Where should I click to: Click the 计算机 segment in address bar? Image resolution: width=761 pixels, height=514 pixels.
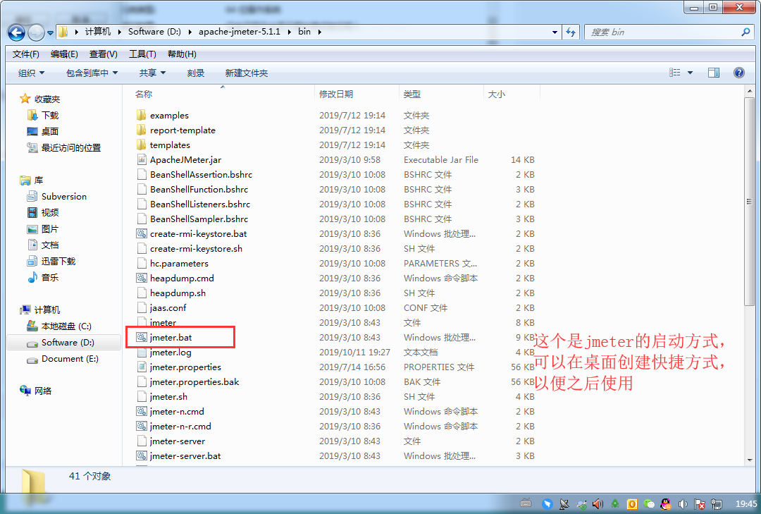tap(98, 32)
